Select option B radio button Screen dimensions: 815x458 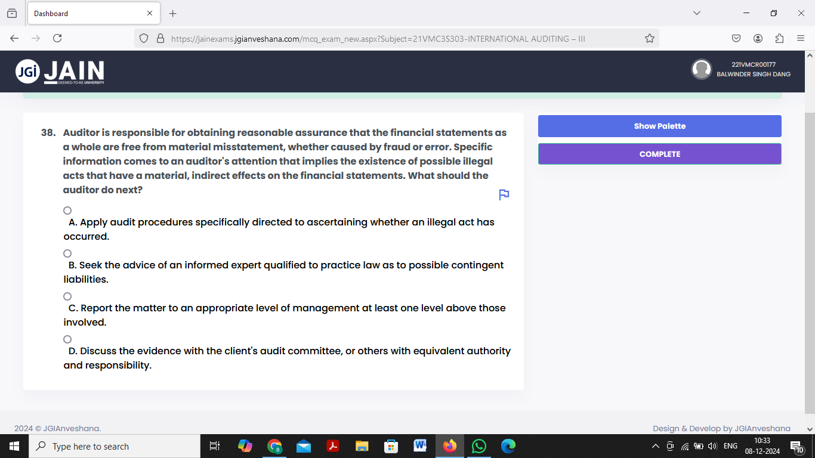67,253
